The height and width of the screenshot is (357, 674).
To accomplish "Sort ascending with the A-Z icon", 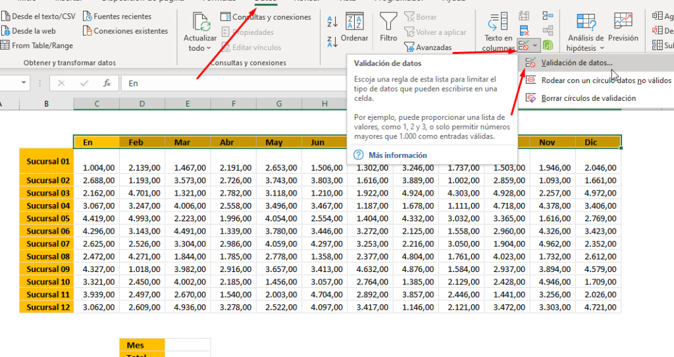I will point(332,22).
